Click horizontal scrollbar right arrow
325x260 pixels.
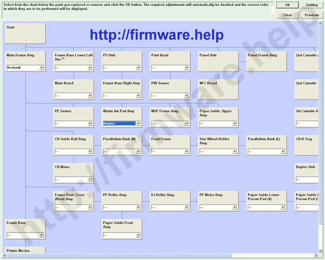(x=316, y=255)
